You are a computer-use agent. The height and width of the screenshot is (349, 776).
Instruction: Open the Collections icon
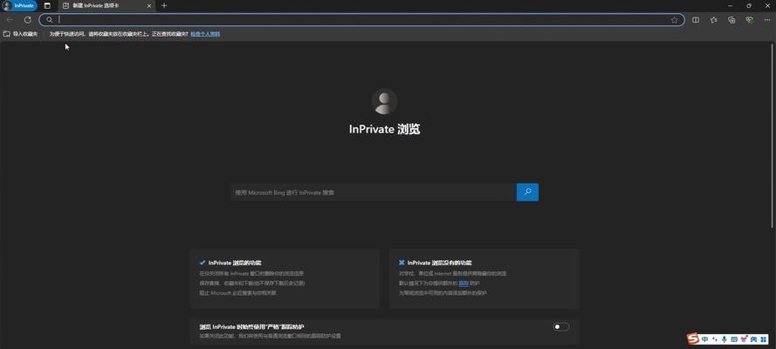pyautogui.click(x=731, y=20)
